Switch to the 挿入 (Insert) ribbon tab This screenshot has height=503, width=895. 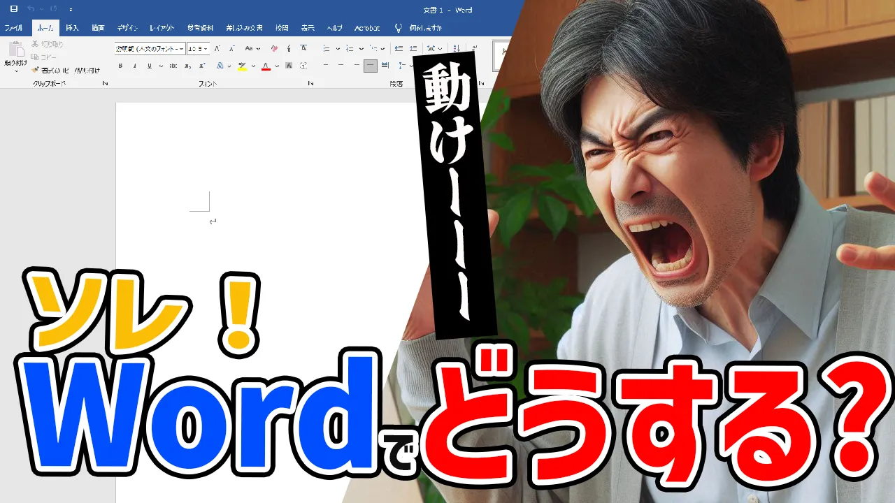72,28
